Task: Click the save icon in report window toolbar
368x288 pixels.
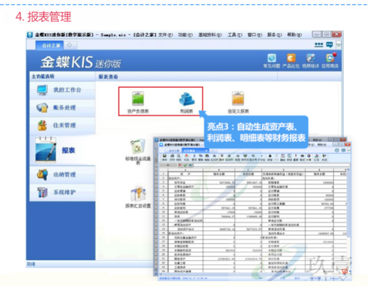Action: pos(164,157)
